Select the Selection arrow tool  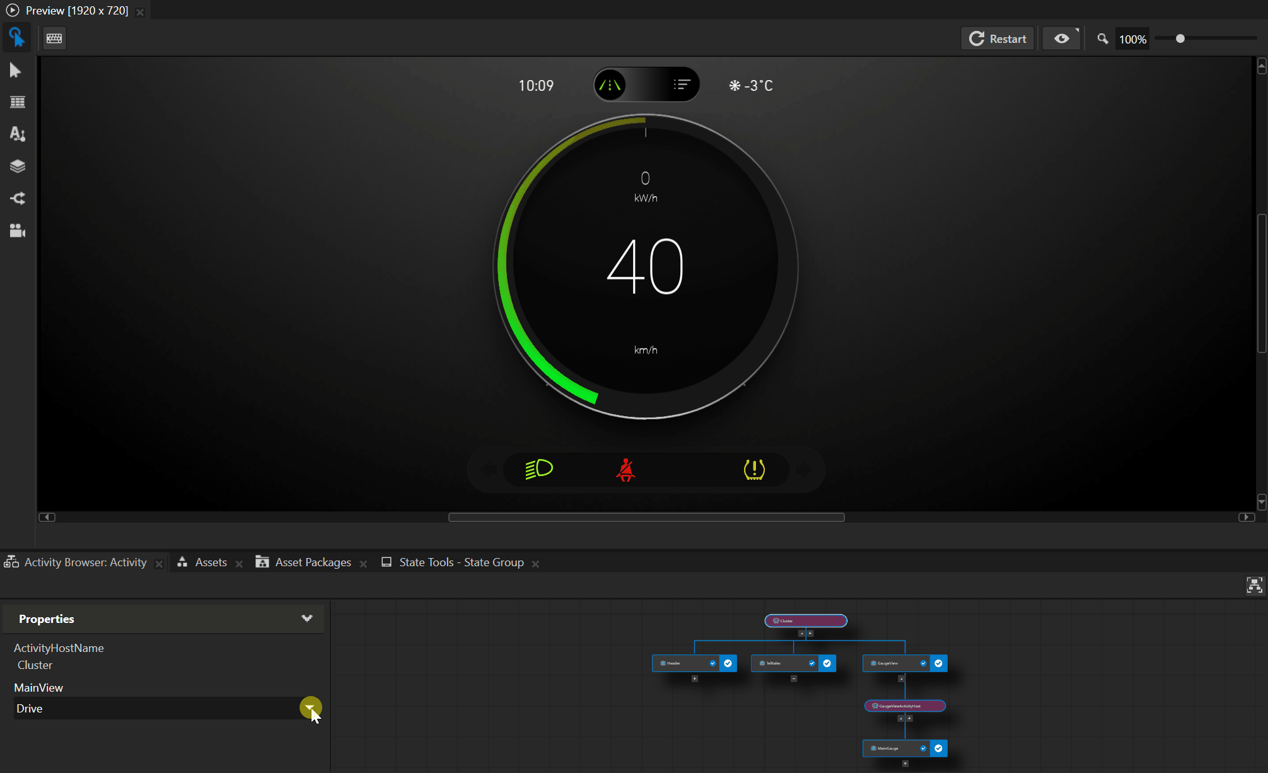click(16, 70)
